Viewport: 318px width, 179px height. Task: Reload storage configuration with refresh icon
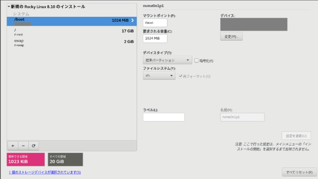(33, 146)
